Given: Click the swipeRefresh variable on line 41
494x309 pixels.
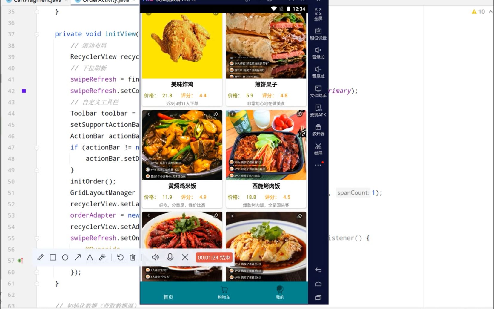Looking at the screenshot, I should [93, 79].
